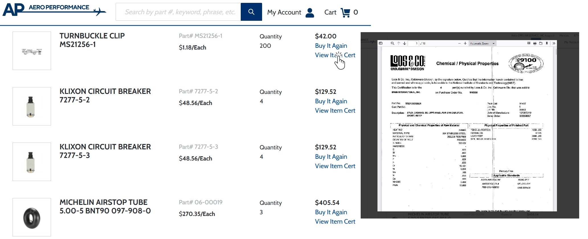Go to next PDF page

click(405, 43)
